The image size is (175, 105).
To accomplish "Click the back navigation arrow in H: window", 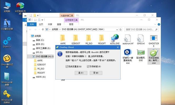I will tap(30, 30).
